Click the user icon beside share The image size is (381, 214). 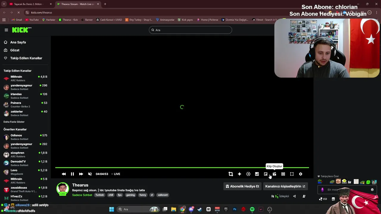point(304,196)
